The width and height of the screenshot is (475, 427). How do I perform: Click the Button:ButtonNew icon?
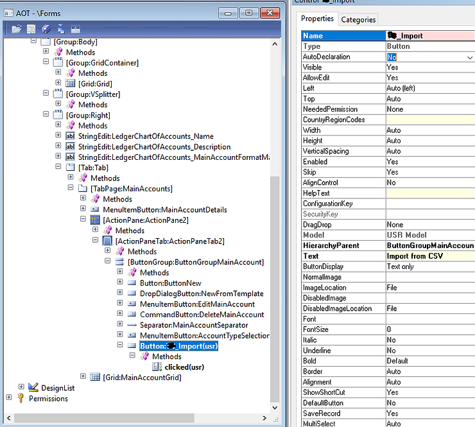point(132,283)
